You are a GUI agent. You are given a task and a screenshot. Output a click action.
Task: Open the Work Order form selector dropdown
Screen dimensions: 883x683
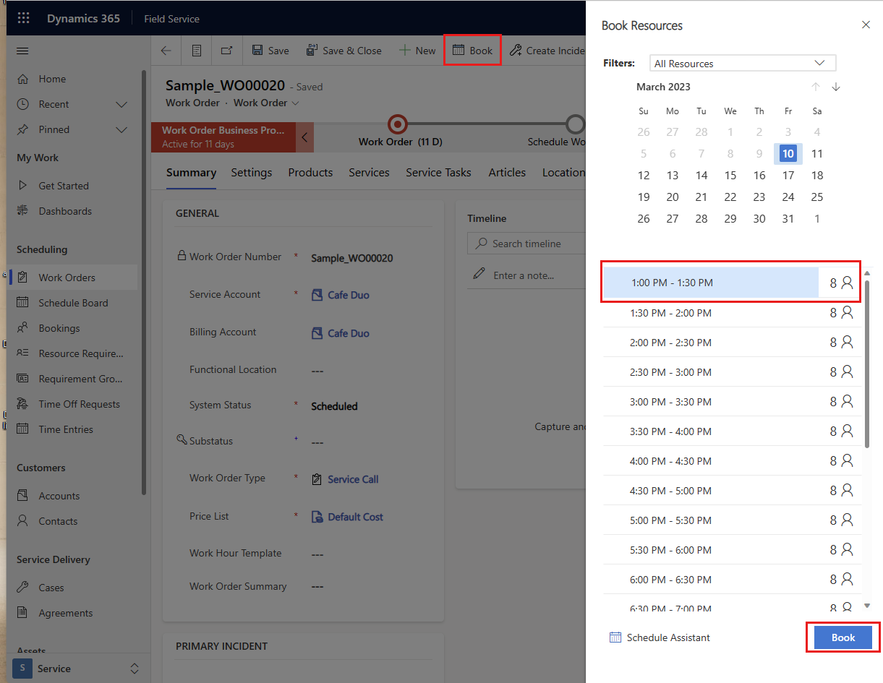pos(266,103)
